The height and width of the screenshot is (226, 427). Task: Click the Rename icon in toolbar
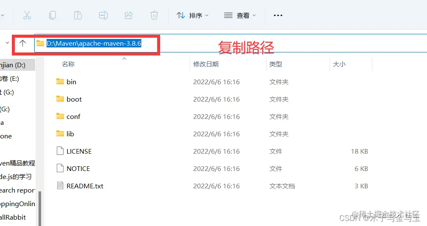pyautogui.click(x=103, y=15)
